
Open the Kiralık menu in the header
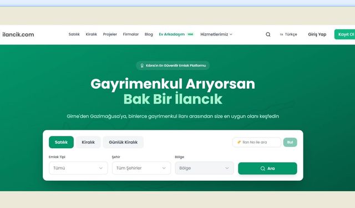point(91,34)
